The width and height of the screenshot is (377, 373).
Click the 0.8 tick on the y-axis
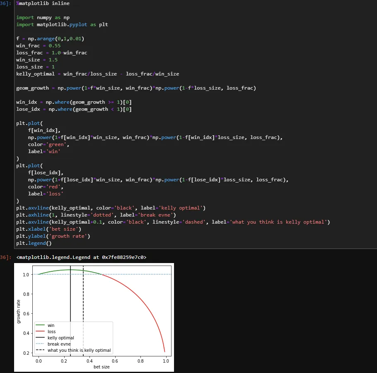pos(26,294)
